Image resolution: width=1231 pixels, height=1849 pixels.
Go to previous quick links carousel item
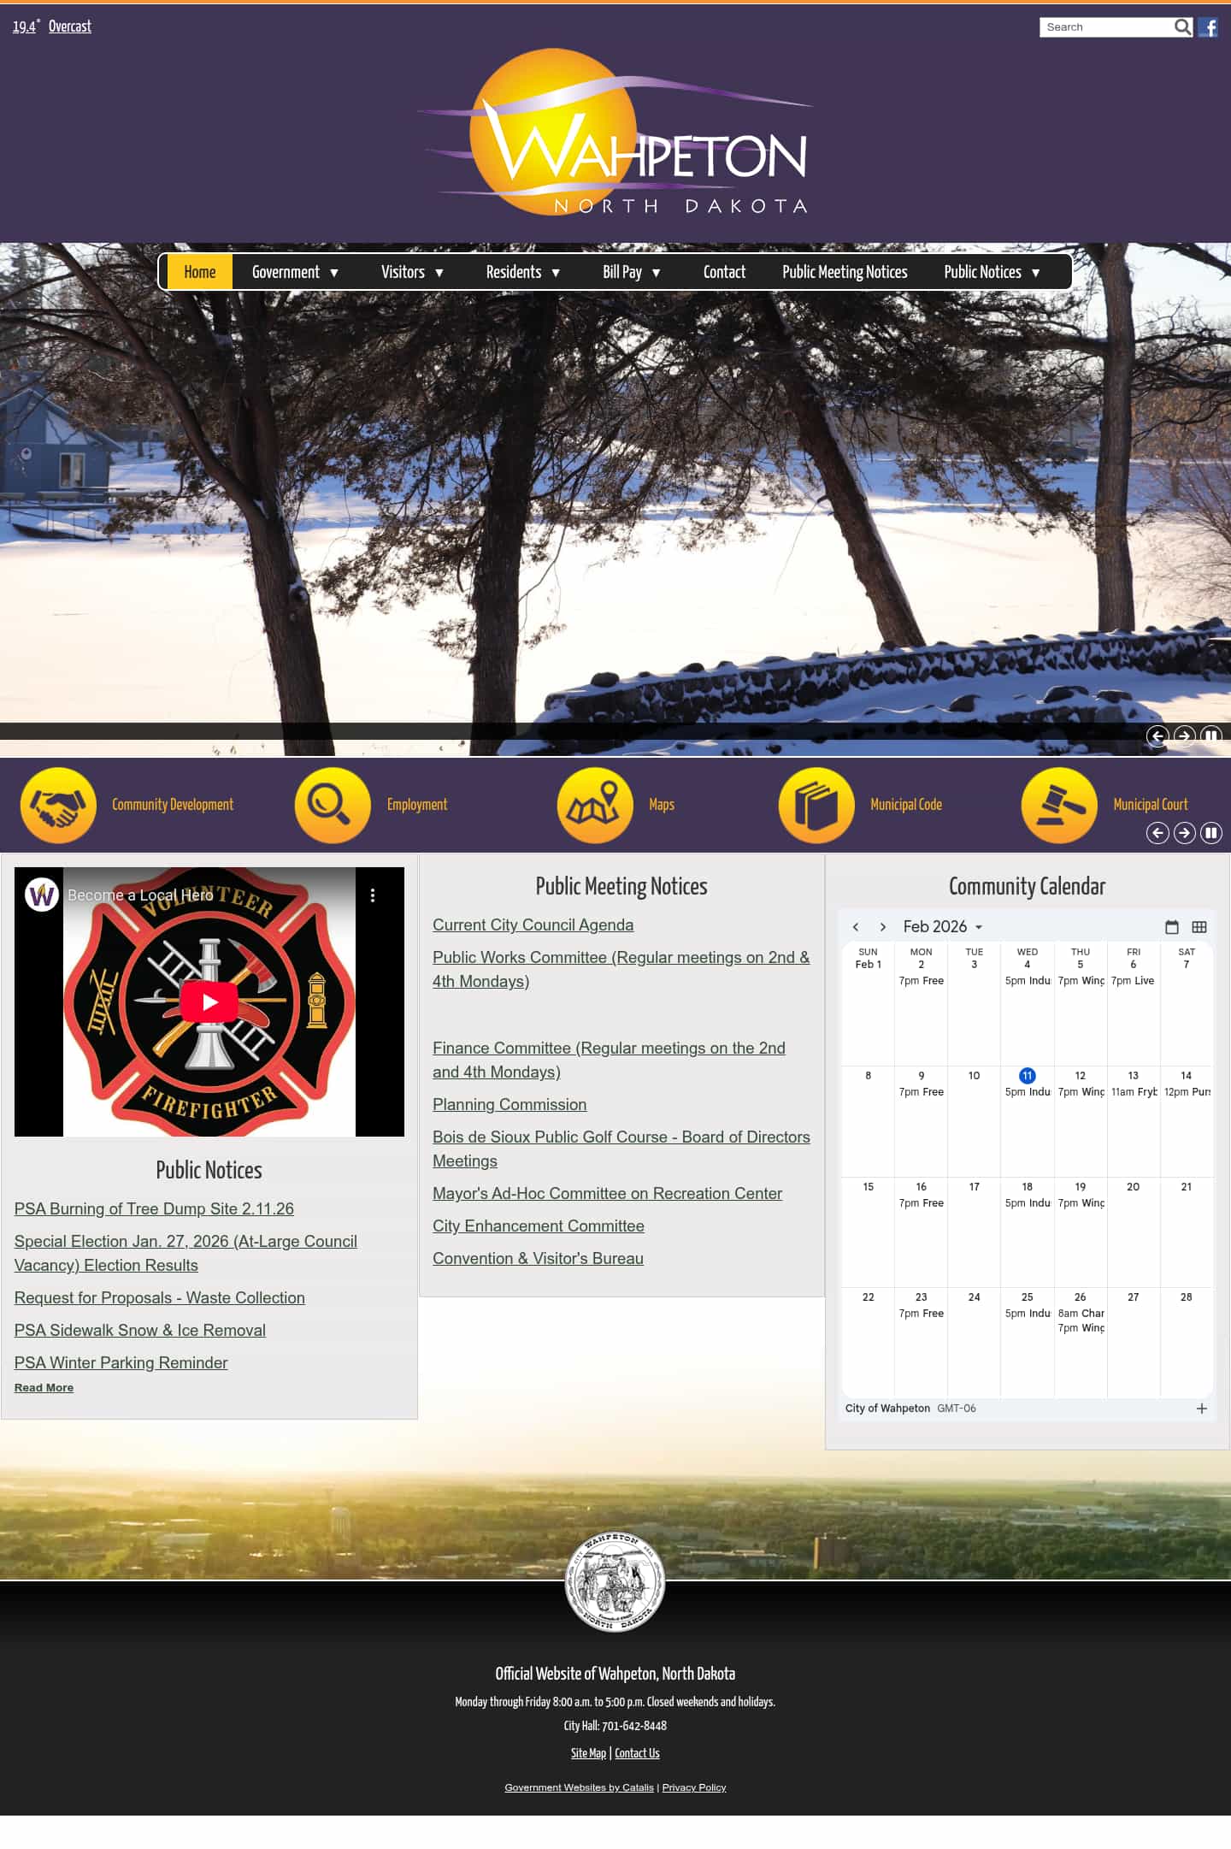pyautogui.click(x=1157, y=833)
